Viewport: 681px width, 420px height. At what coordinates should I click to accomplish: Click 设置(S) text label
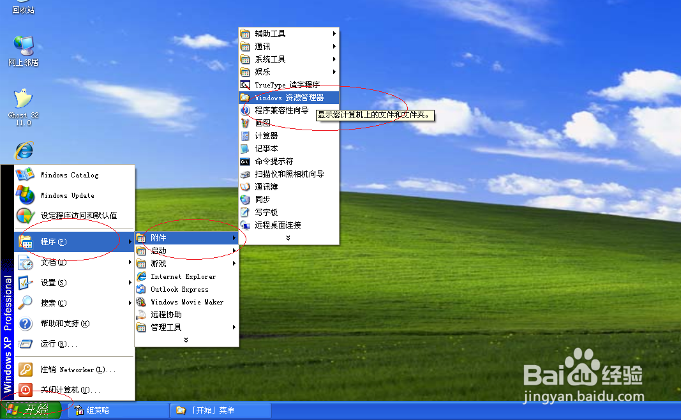54,283
